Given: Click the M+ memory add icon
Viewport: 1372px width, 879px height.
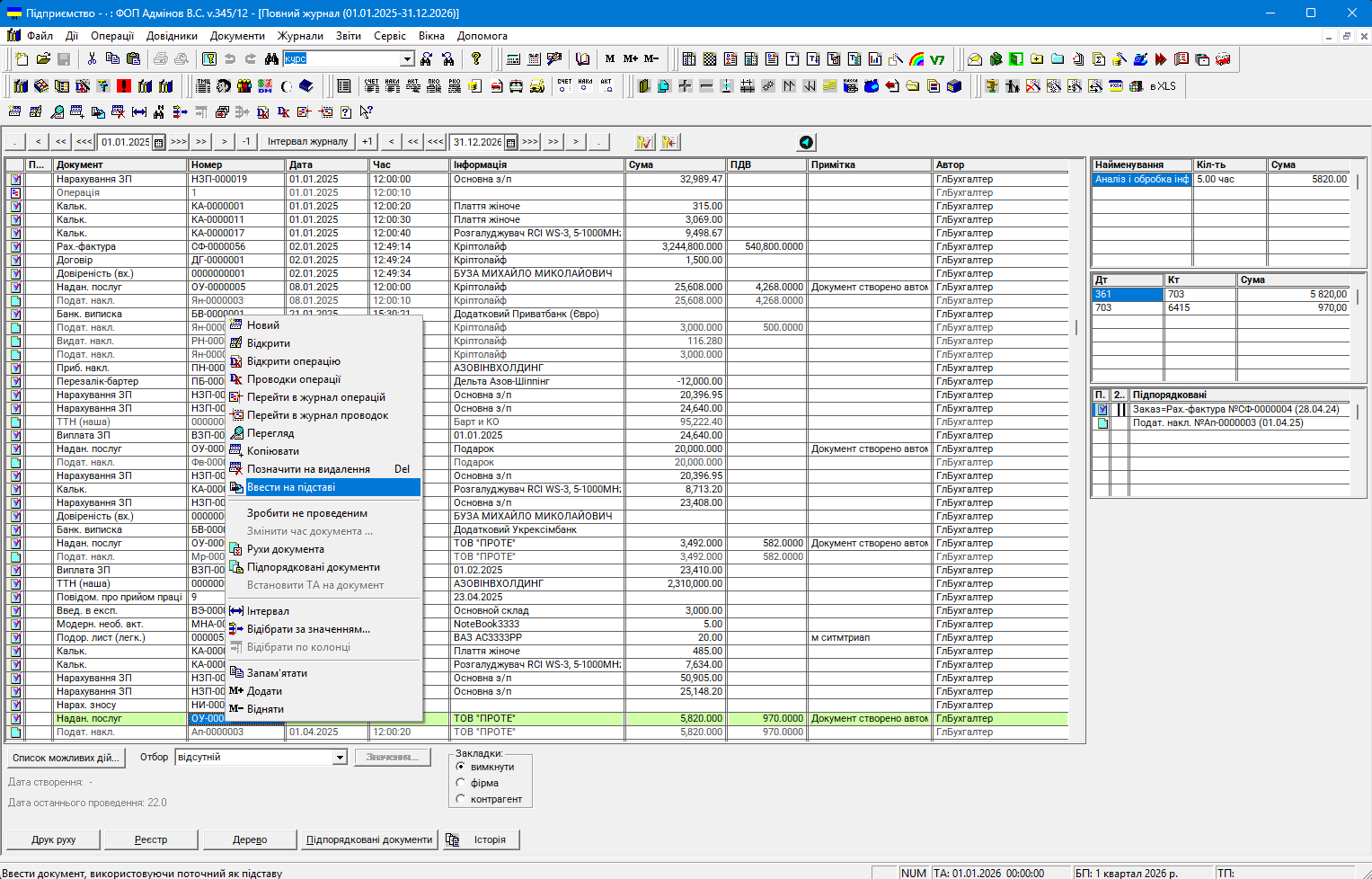Looking at the screenshot, I should coord(631,59).
